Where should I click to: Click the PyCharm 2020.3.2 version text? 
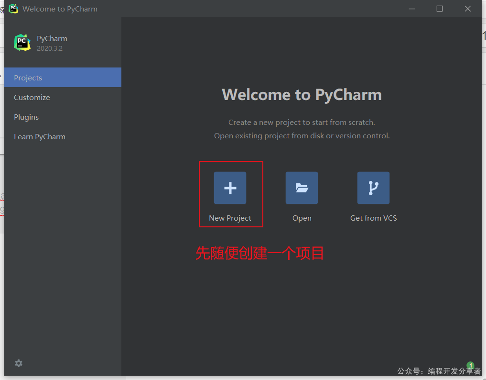[x=50, y=48]
